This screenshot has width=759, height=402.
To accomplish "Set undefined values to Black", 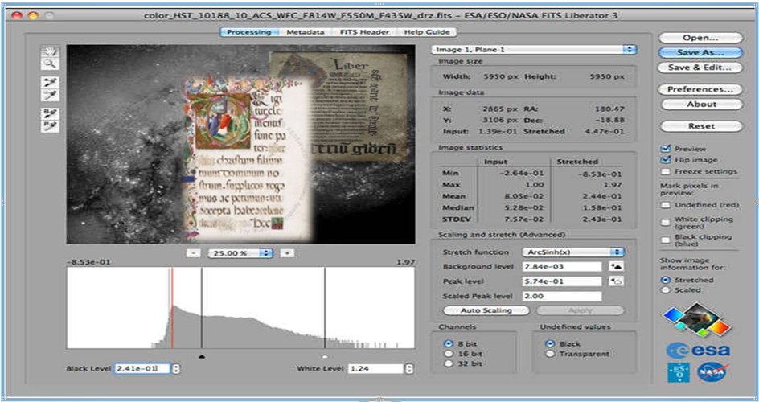I will tap(549, 344).
